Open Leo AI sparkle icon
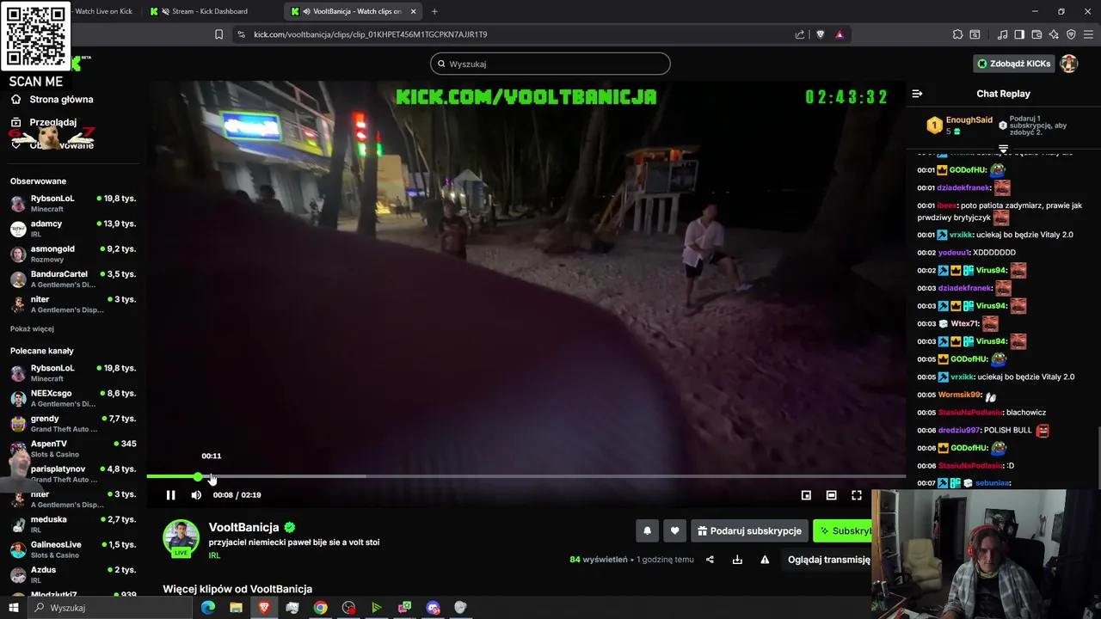This screenshot has height=619, width=1101. (x=1054, y=34)
